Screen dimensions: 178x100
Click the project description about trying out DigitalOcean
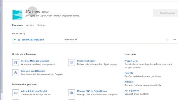click(x=53, y=16)
